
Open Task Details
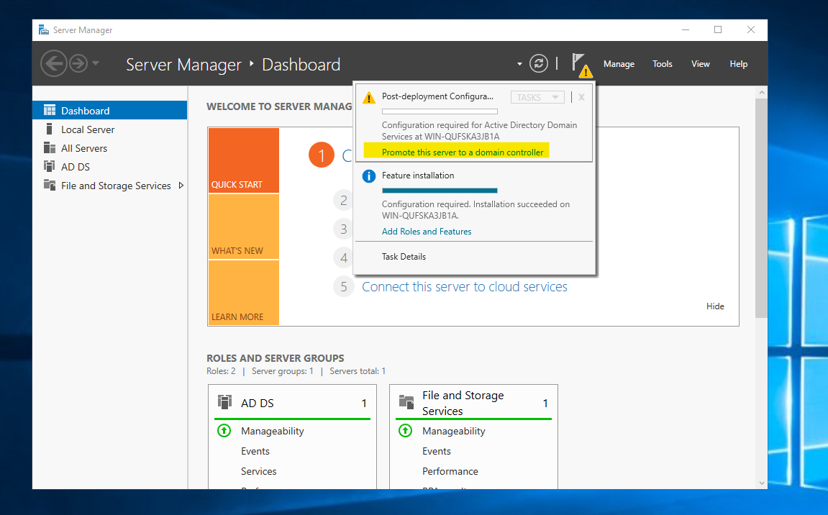tap(404, 257)
